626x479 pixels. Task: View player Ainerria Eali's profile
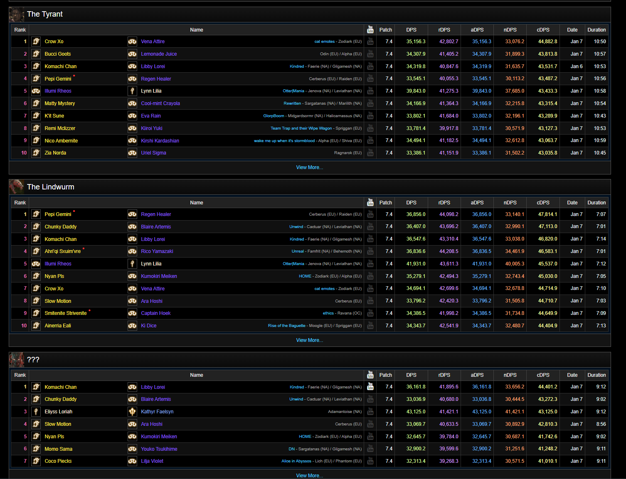[58, 326]
